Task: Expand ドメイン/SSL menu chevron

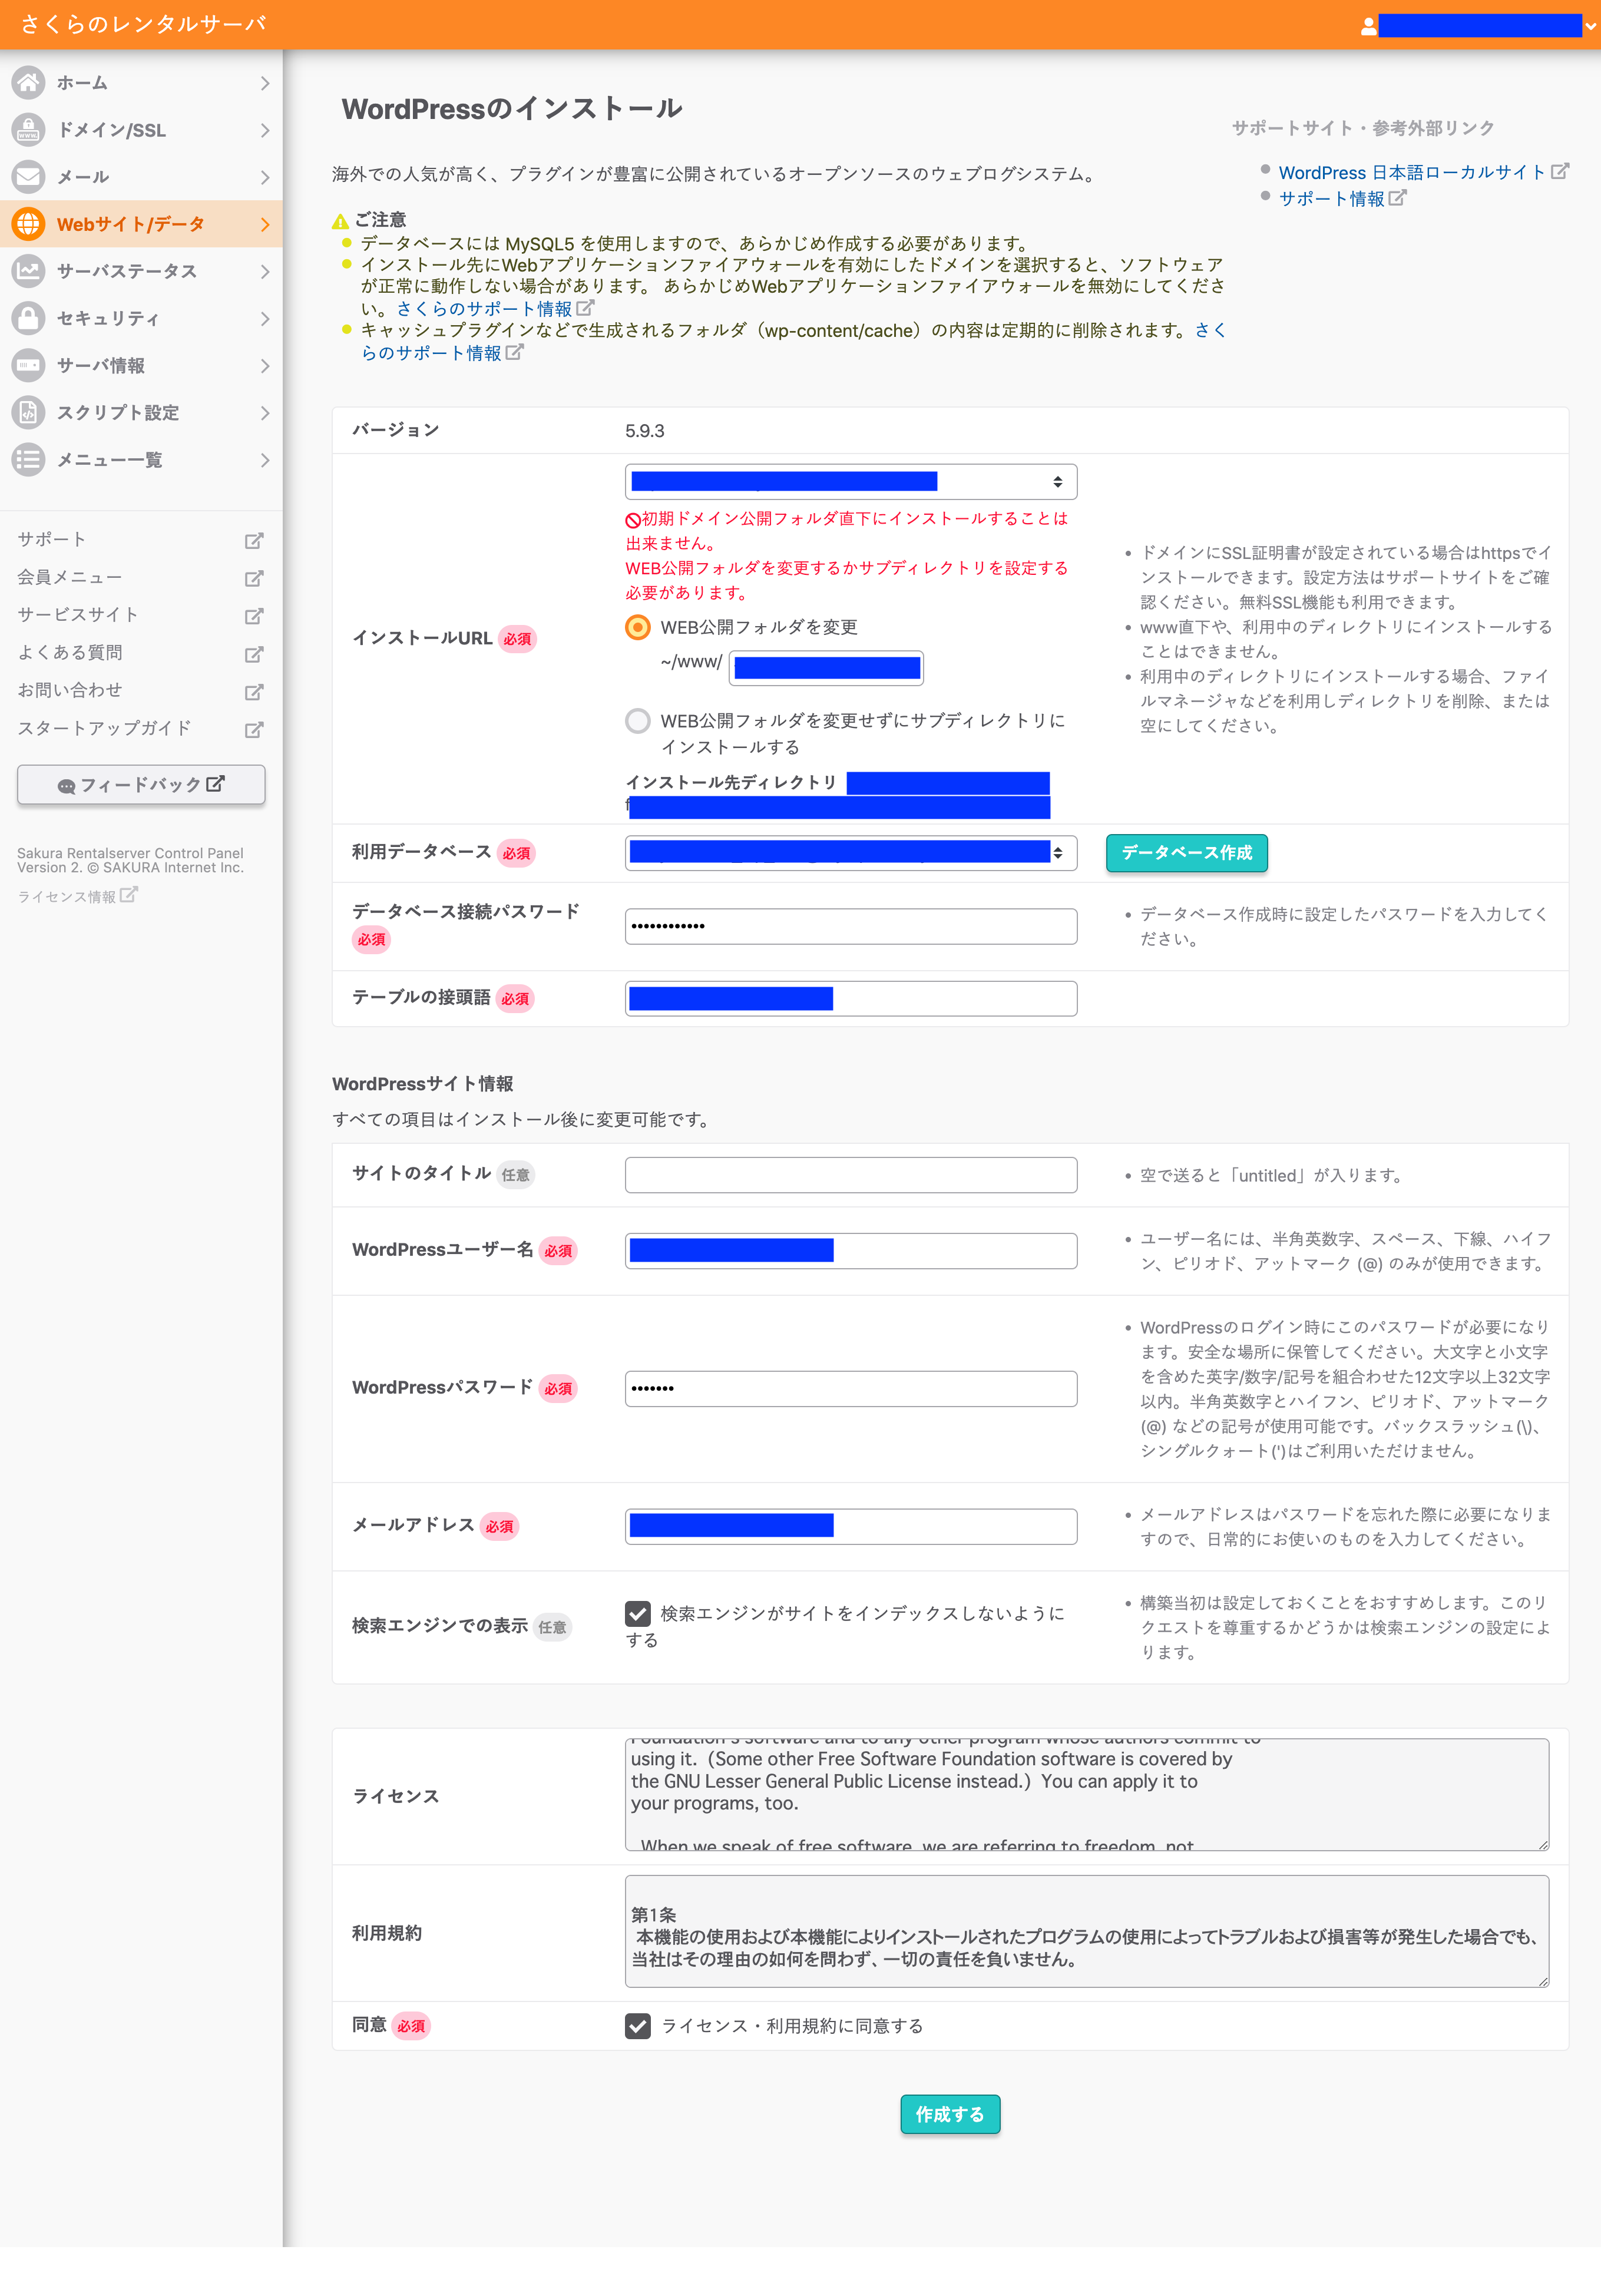Action: click(264, 130)
